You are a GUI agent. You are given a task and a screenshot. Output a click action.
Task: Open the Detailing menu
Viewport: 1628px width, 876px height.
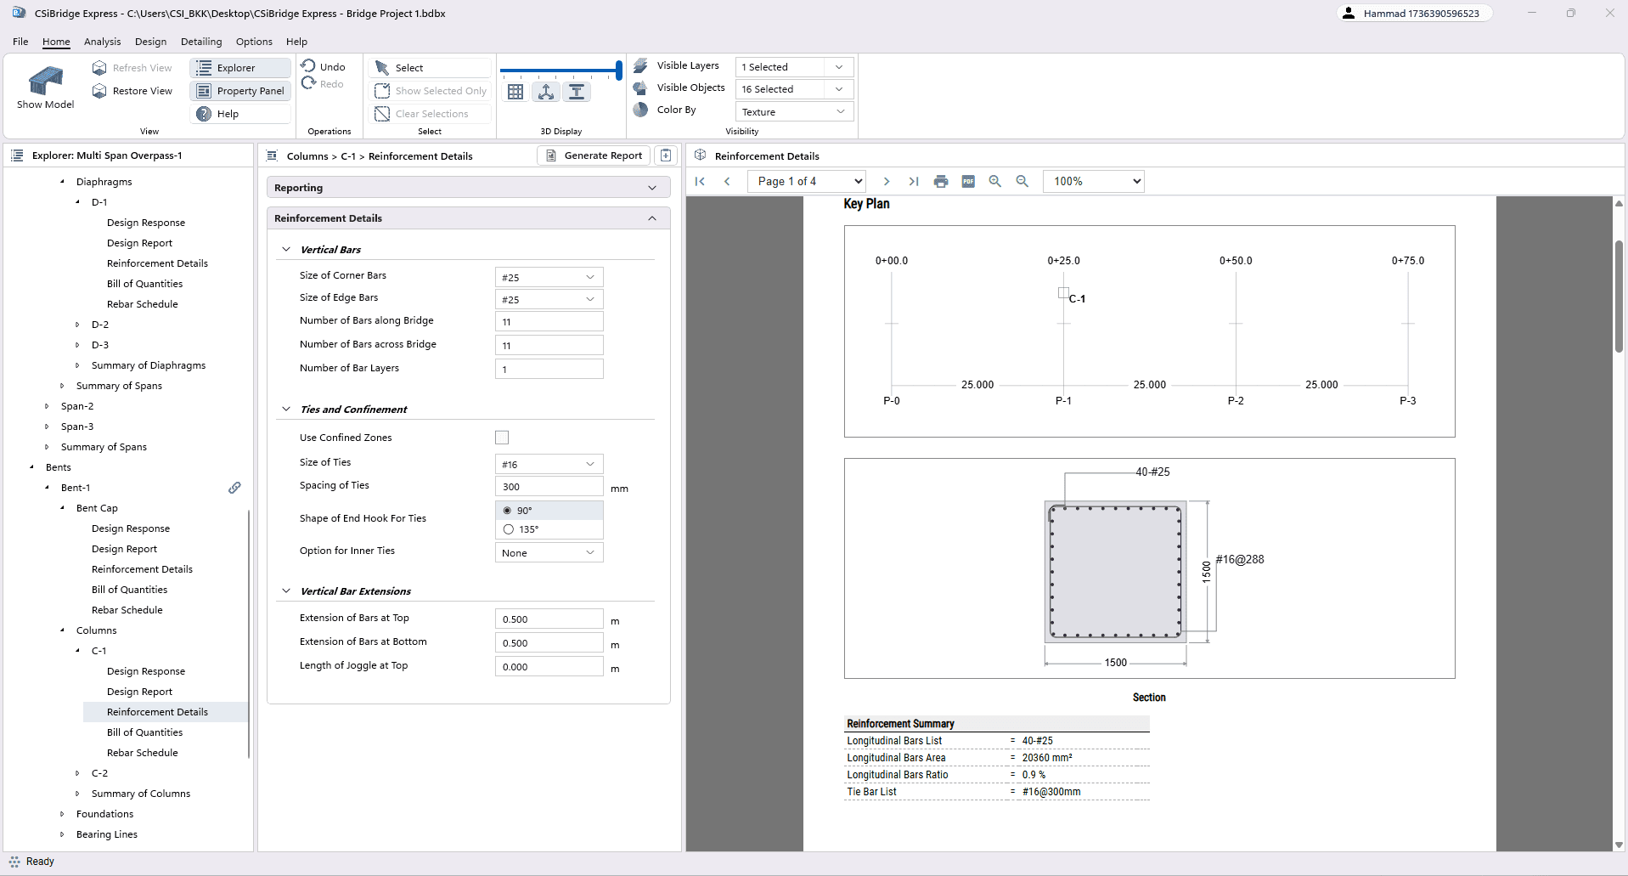click(x=201, y=42)
